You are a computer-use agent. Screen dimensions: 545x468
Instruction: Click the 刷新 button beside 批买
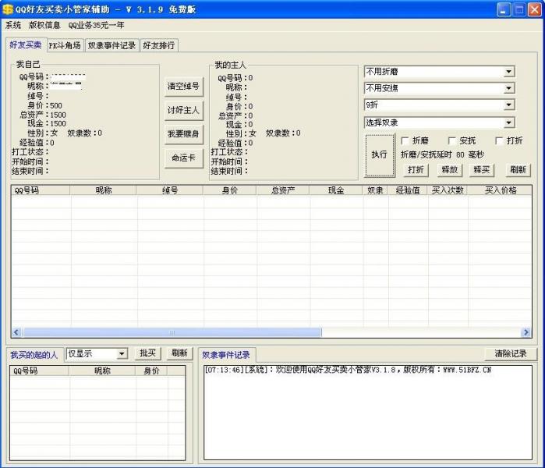point(179,353)
